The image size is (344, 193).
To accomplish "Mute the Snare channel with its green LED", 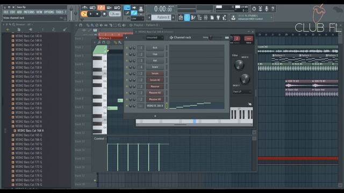I will click(x=127, y=67).
